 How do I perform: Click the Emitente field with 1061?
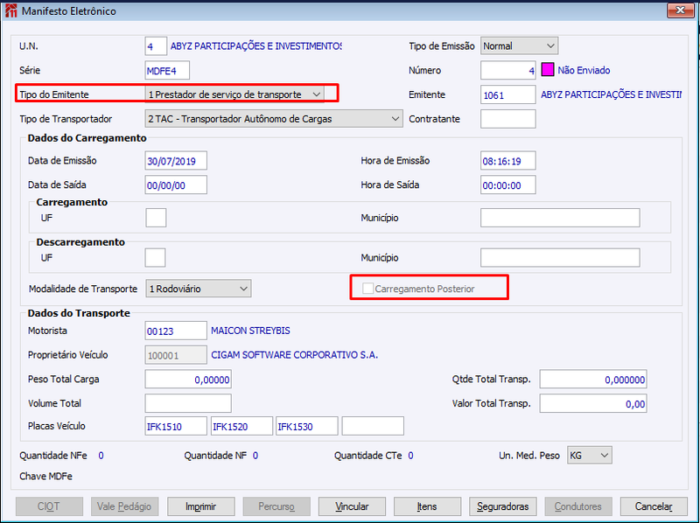pos(508,94)
